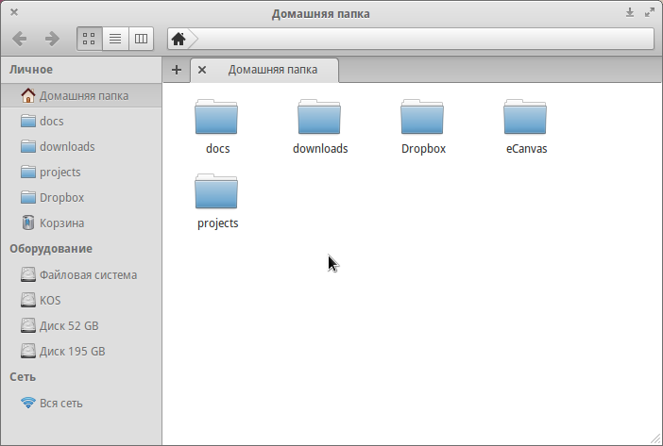Click the home icon in path bar
Viewport: 663px width, 446px height.
click(178, 39)
